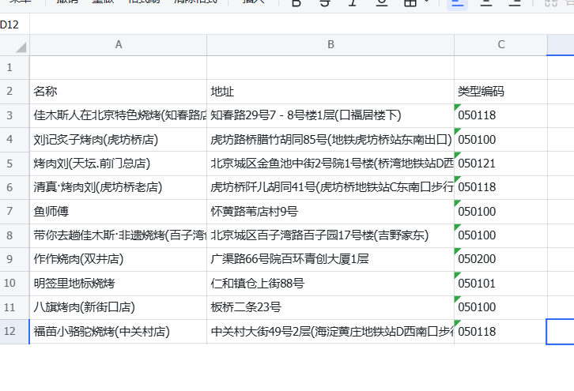
Task: Select row 9 header
Action: click(x=15, y=259)
